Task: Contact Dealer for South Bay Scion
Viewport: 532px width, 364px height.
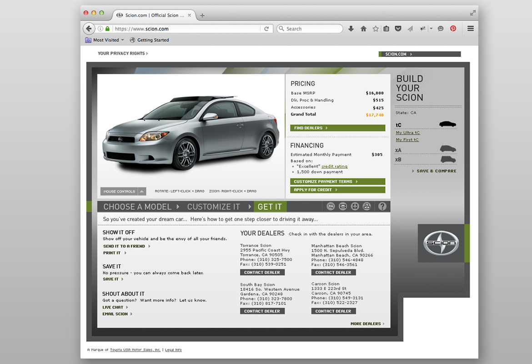Action: tap(262, 311)
